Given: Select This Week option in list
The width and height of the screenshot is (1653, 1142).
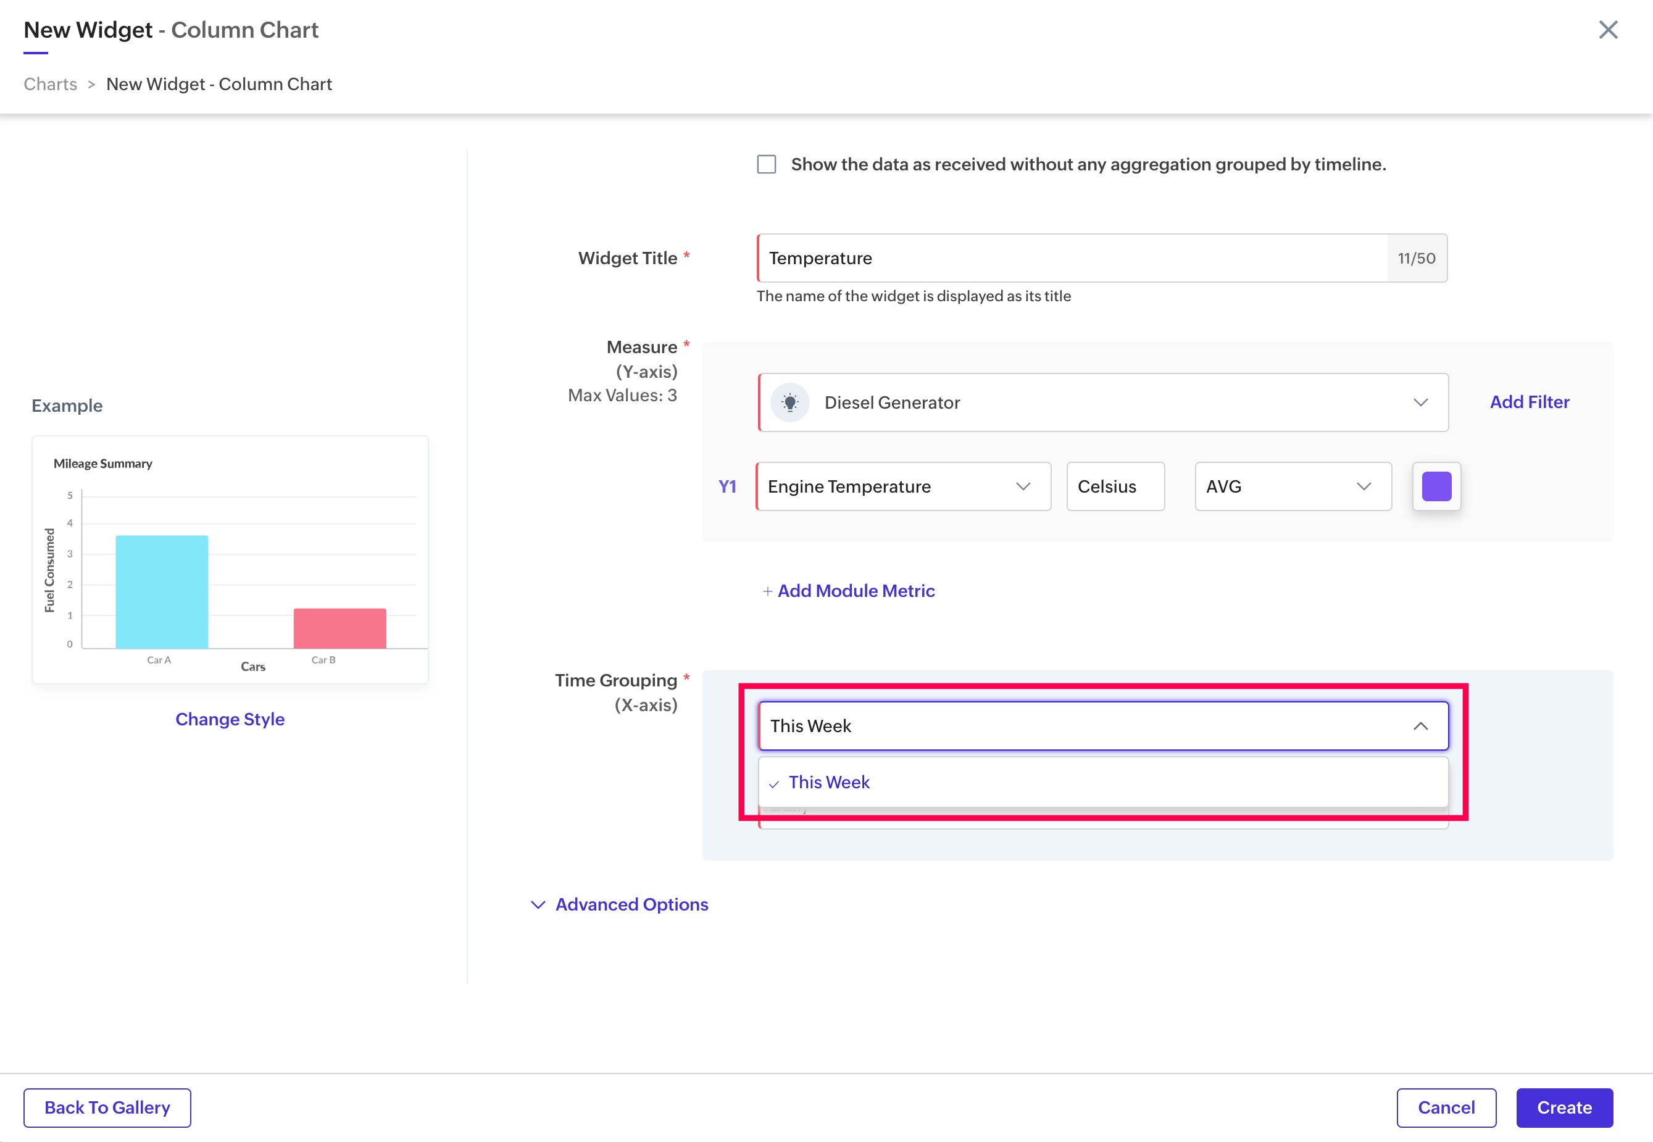Looking at the screenshot, I should point(829,783).
